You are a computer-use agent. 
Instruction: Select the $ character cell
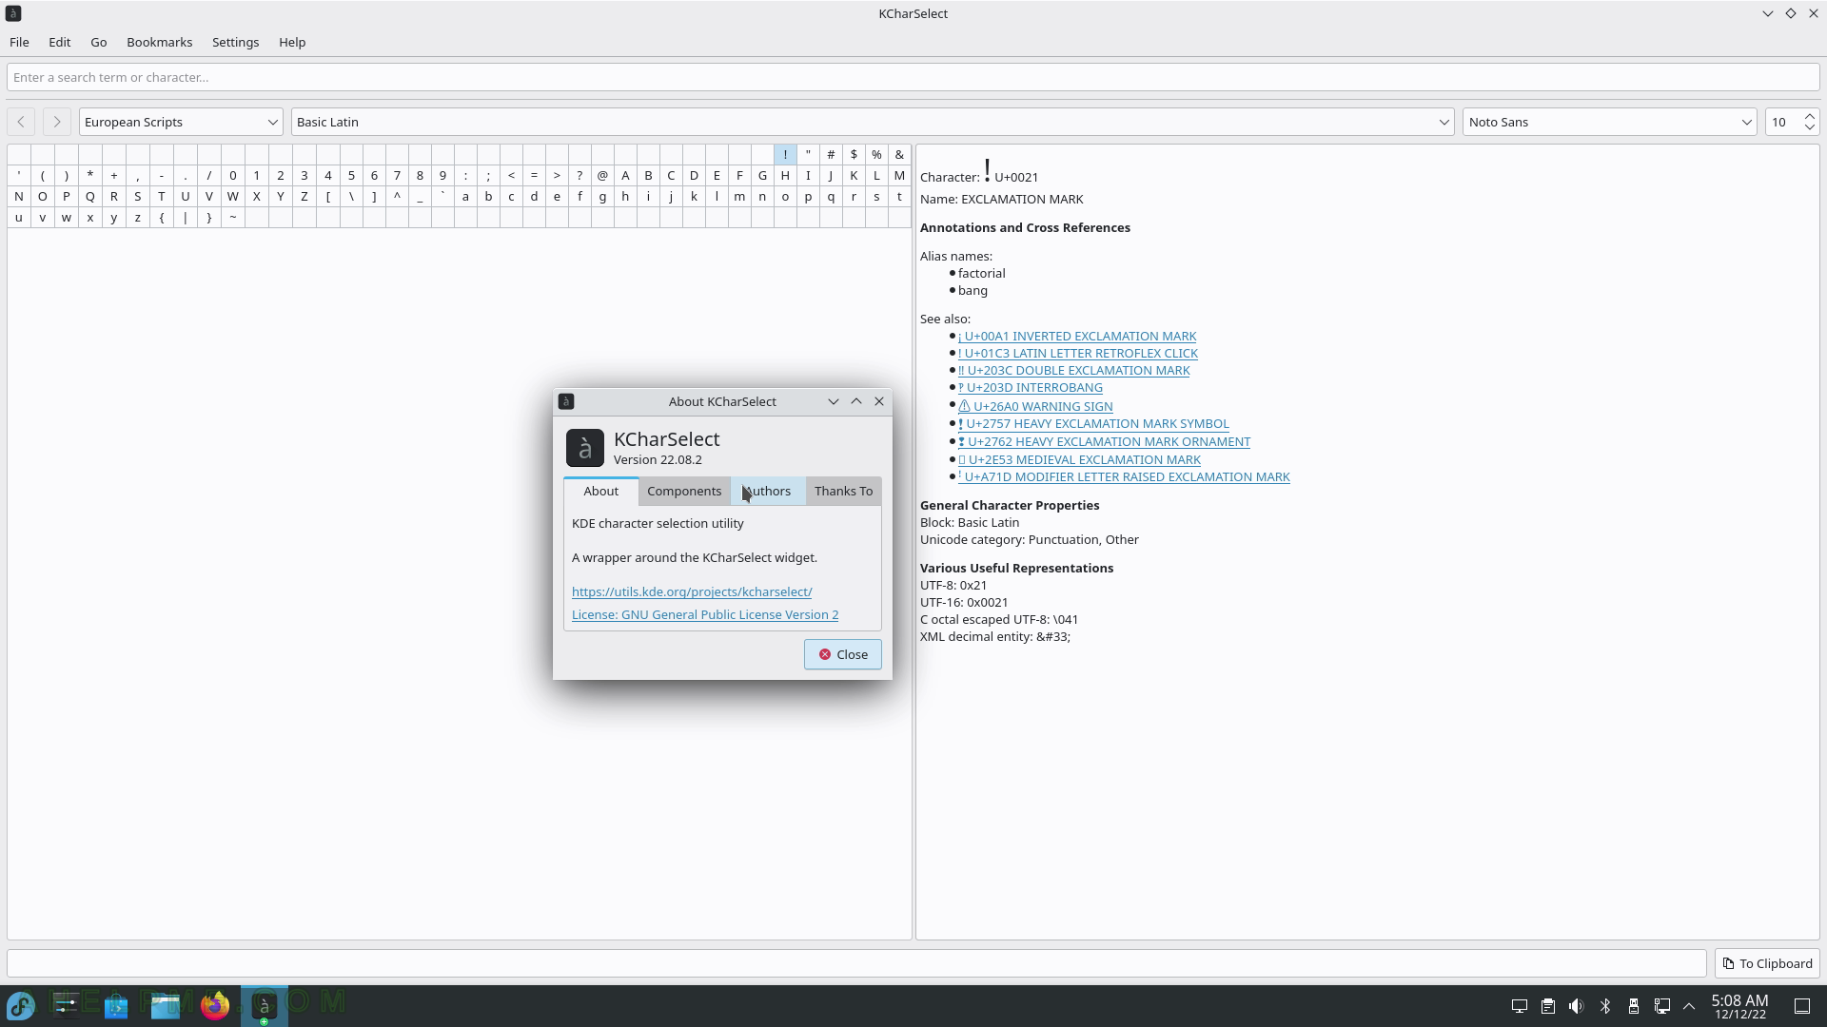click(x=854, y=154)
